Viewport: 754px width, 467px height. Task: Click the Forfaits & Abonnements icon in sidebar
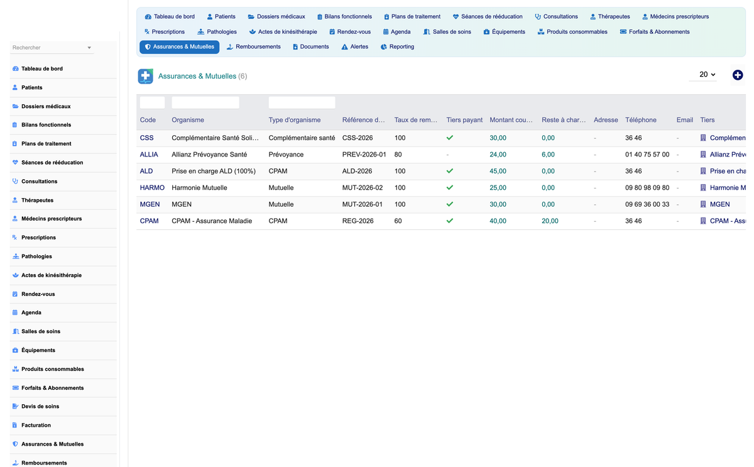15,388
